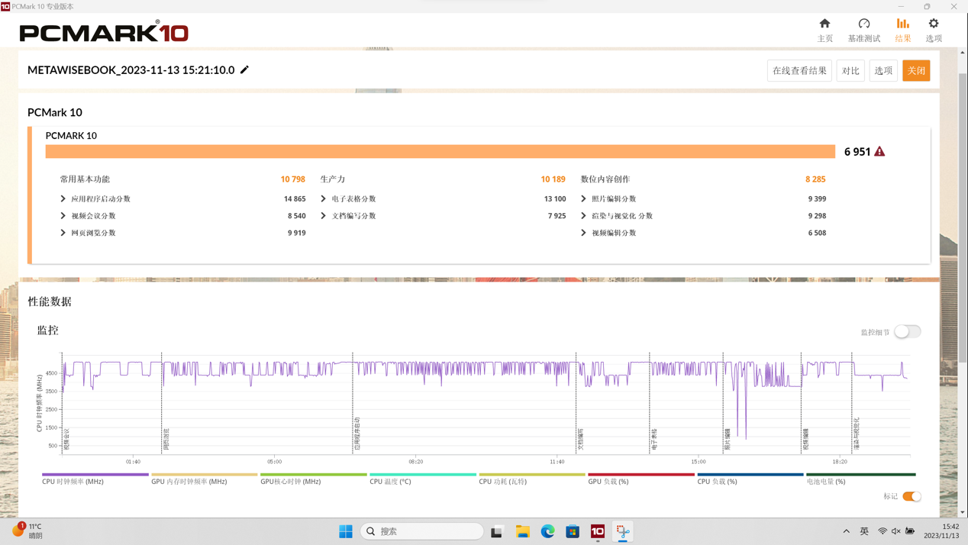Click the 常用基本功能 heading
The height and width of the screenshot is (545, 968).
(x=85, y=179)
